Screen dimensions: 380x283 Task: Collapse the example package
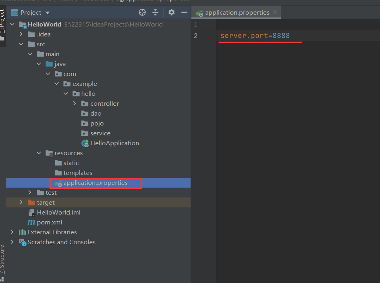(57, 84)
